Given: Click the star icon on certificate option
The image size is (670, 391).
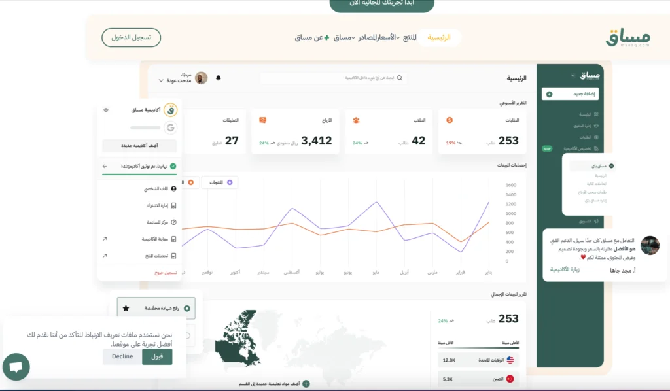Looking at the screenshot, I should [126, 308].
